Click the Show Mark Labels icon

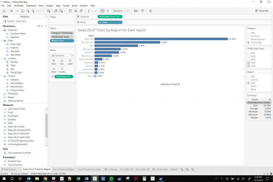click(x=102, y=11)
